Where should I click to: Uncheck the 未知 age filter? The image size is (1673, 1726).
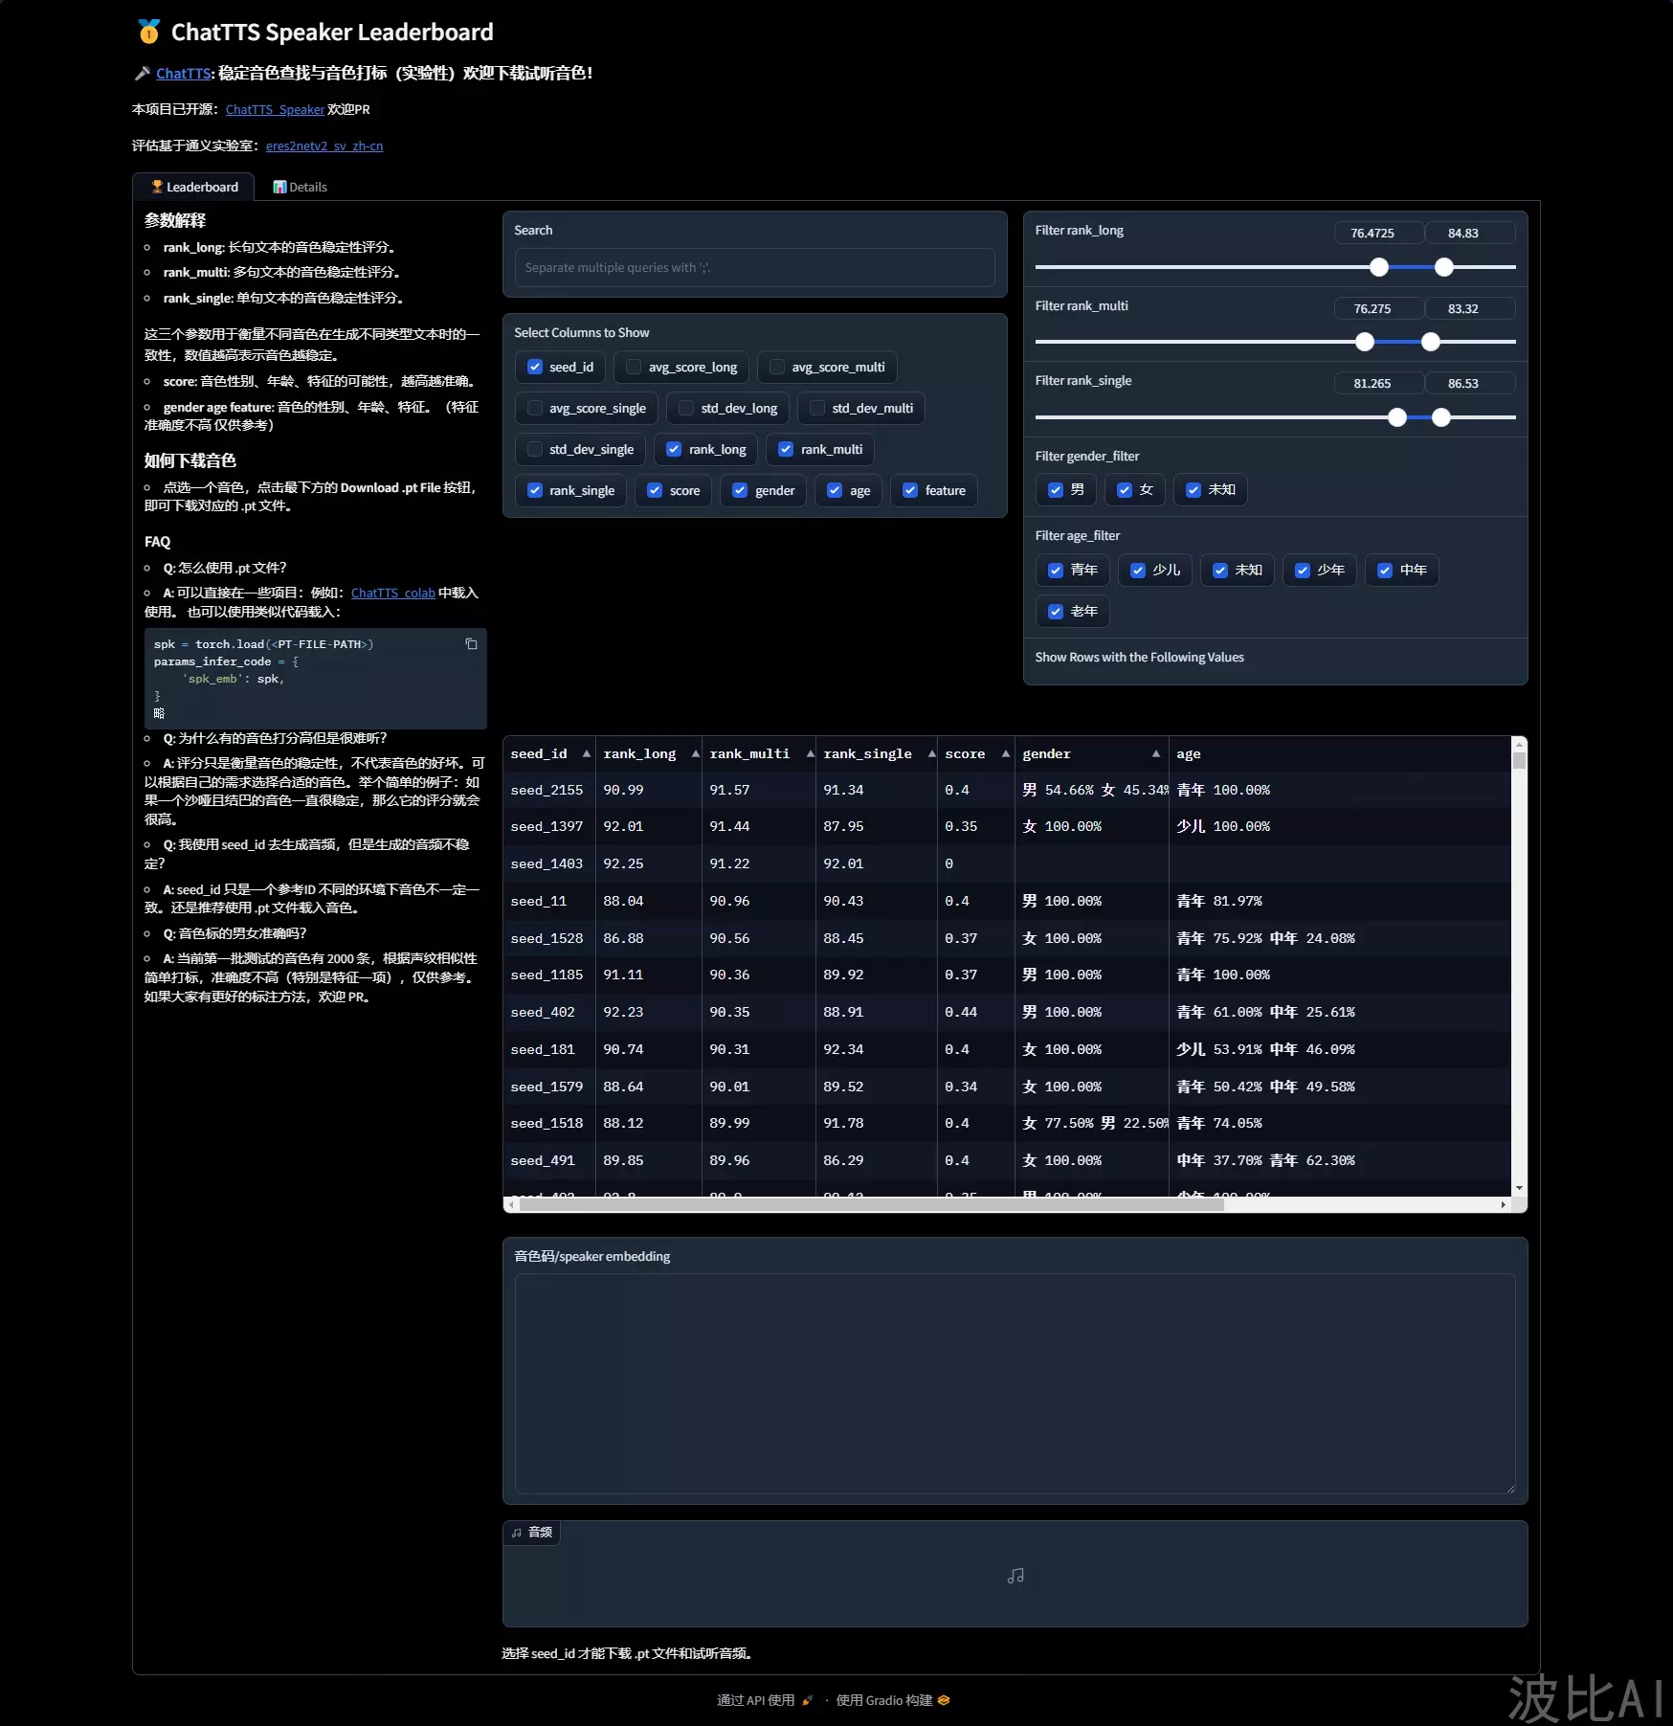tap(1220, 571)
